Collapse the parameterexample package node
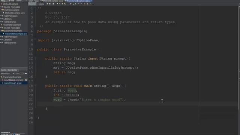The height and width of the screenshot is (135, 240). click(1, 31)
